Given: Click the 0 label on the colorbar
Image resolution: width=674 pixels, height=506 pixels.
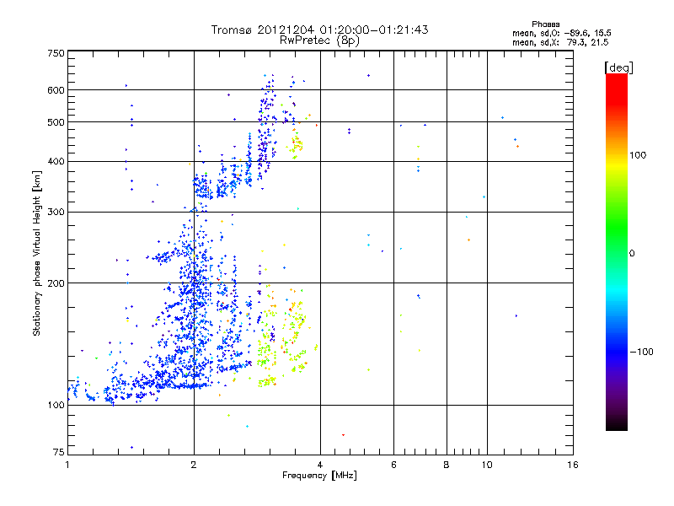Looking at the screenshot, I should pos(632,254).
